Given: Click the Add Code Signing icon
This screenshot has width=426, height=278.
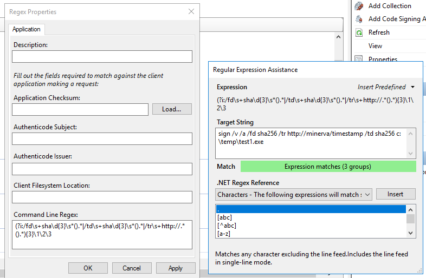Looking at the screenshot, I should tap(359, 19).
